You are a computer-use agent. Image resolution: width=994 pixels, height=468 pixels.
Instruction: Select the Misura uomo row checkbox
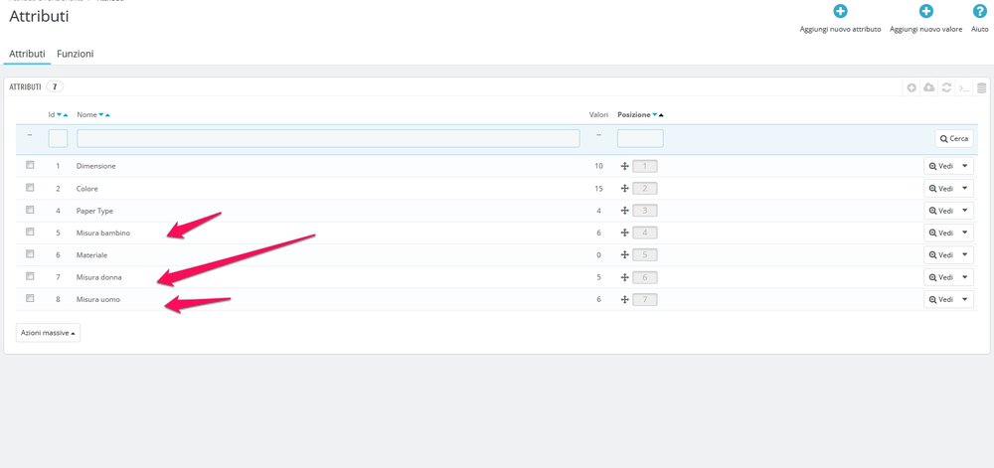(30, 298)
